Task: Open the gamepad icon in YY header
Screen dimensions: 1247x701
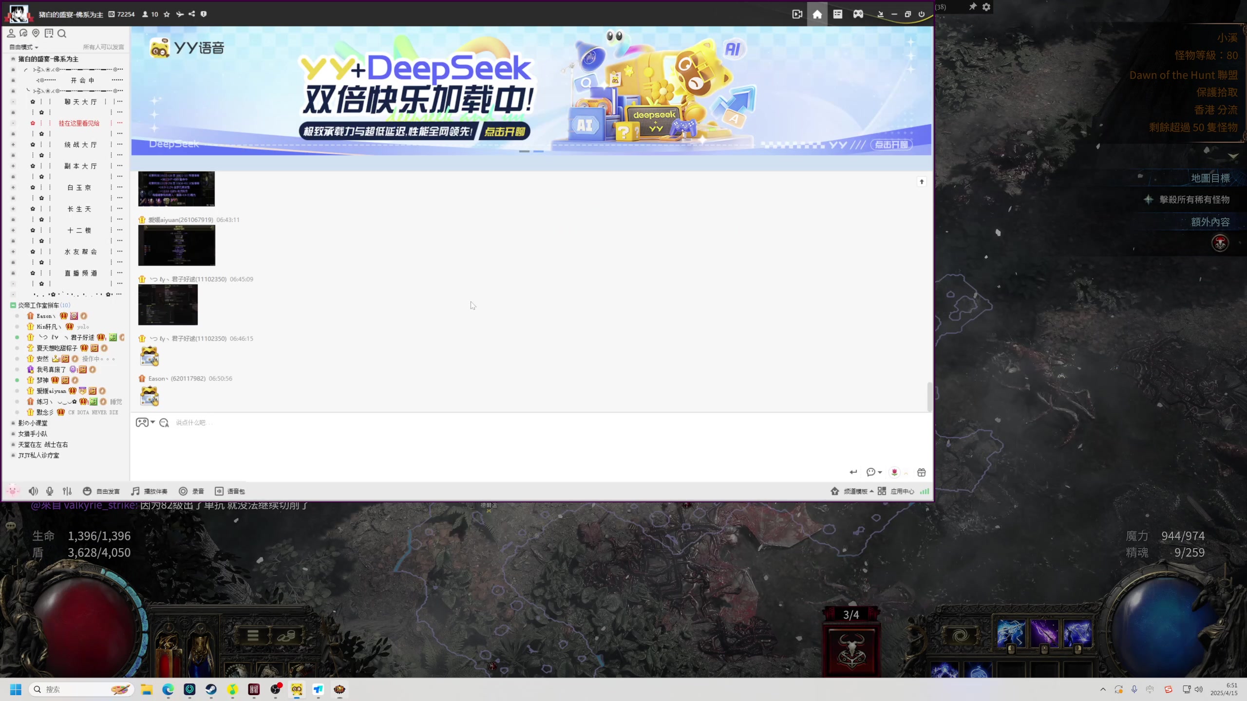Action: [858, 14]
